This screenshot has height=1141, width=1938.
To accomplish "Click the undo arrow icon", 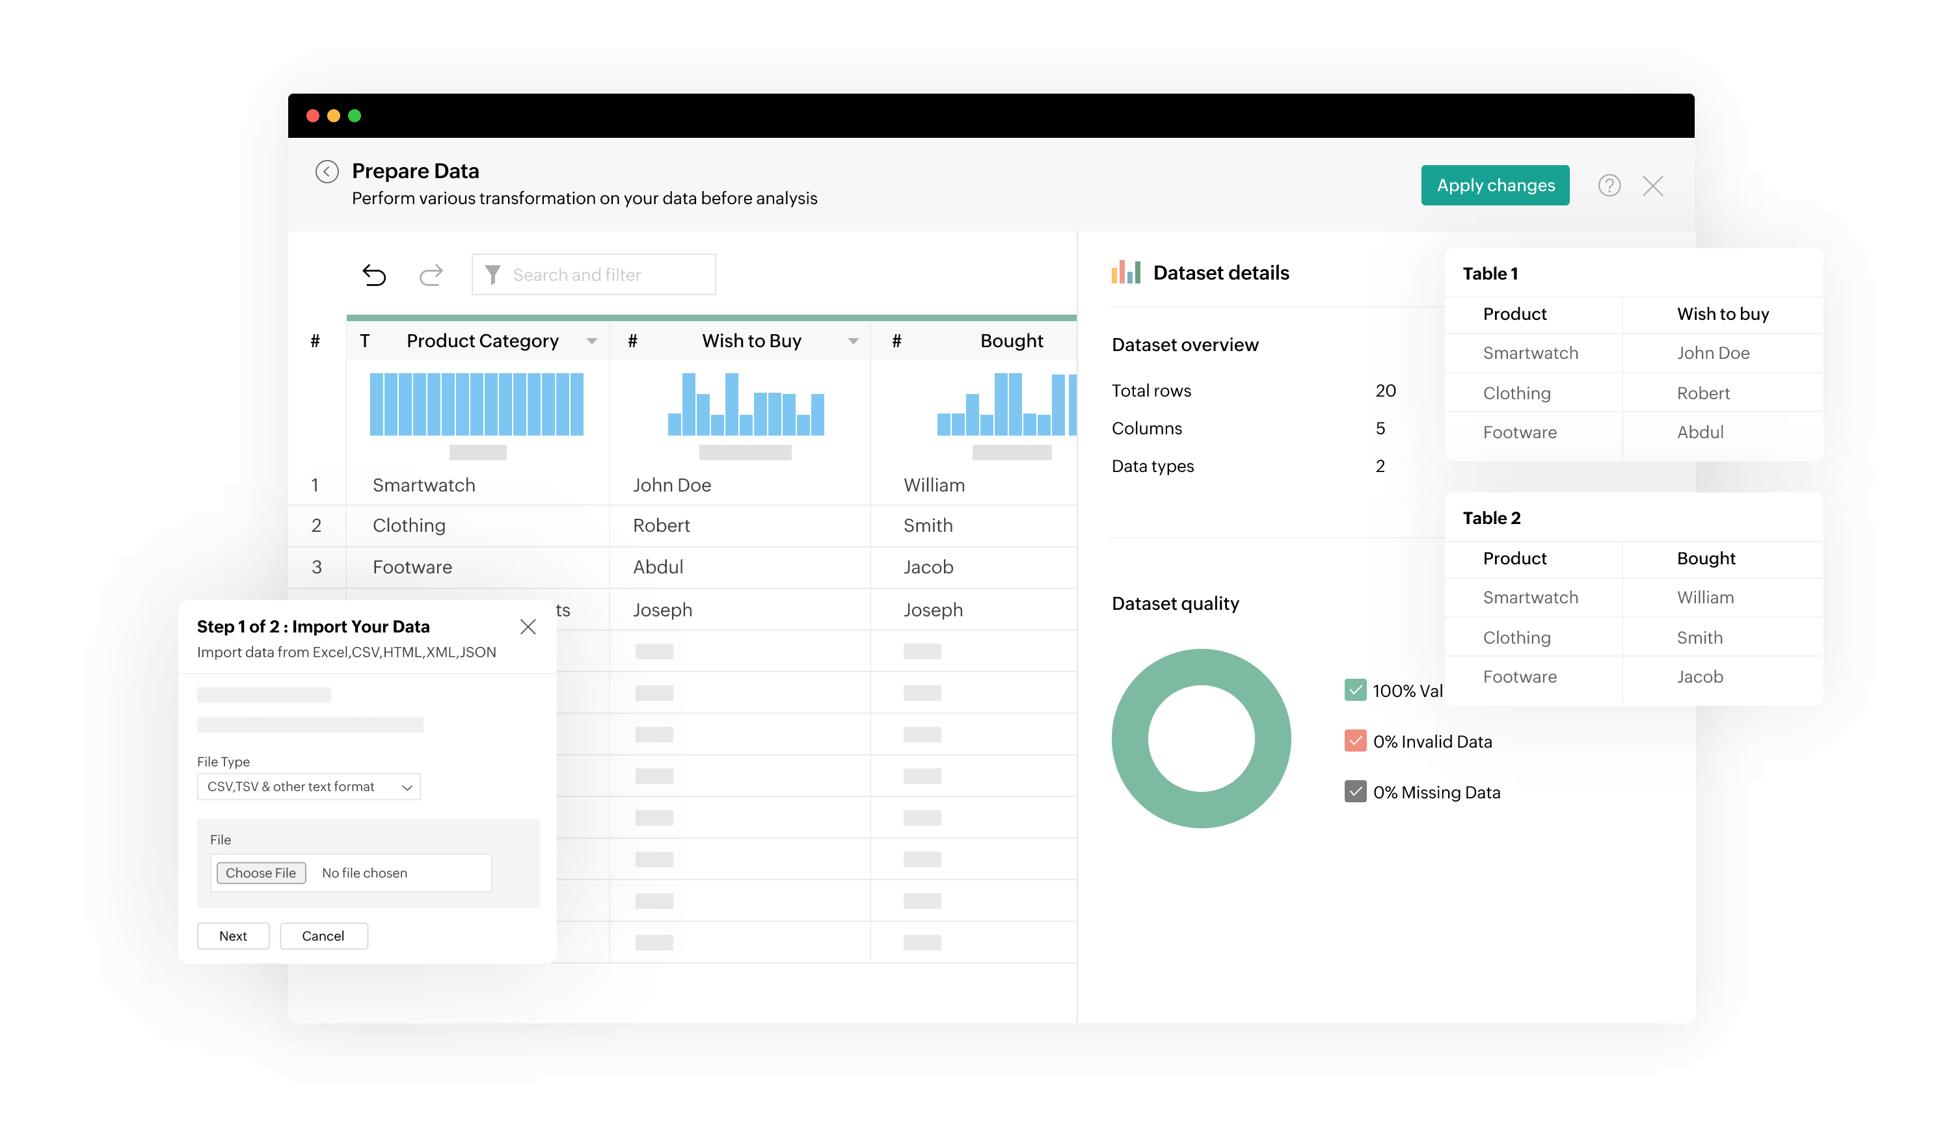I will click(x=374, y=274).
